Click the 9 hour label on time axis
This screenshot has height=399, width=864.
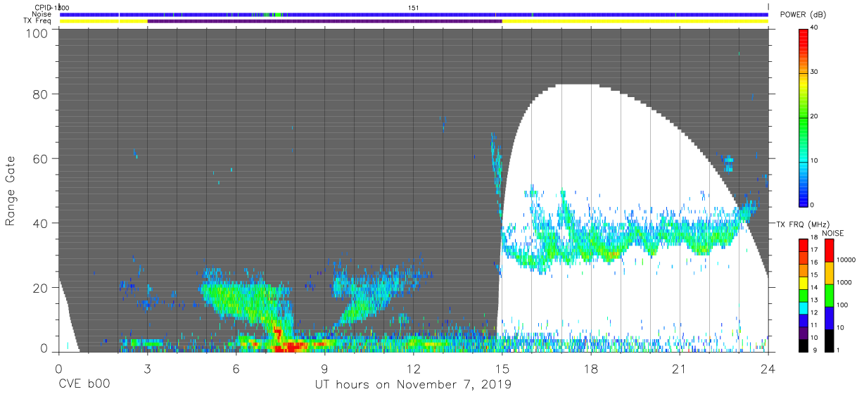324,368
